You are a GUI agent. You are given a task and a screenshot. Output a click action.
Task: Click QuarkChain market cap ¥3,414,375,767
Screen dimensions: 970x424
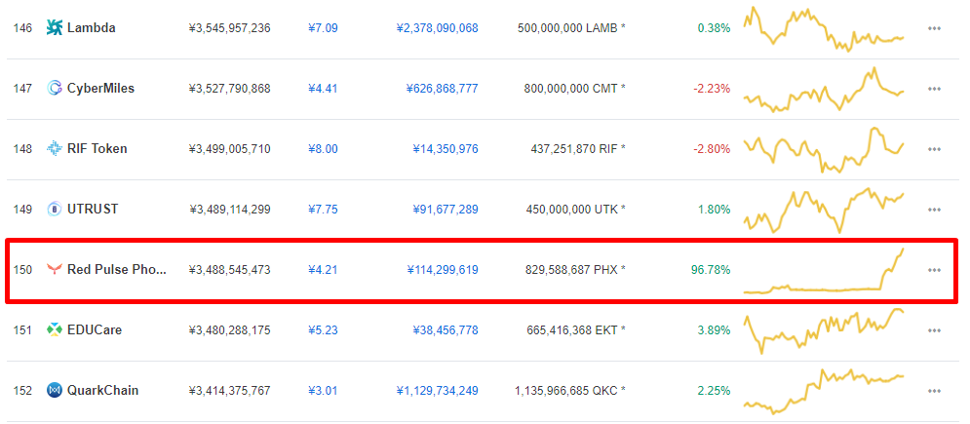[x=229, y=391]
